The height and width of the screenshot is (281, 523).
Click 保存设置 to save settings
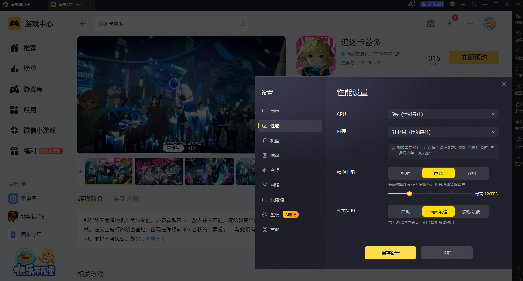391,253
